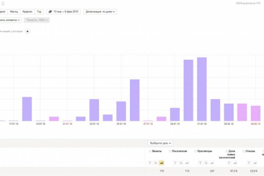Open the сегменты dropdown
Screen dimensions: 264x176
click(x=10, y=20)
